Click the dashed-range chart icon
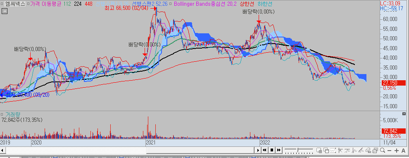 [333, 150]
